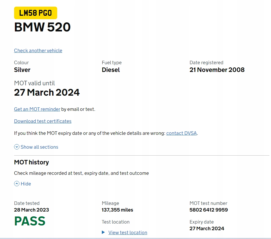The width and height of the screenshot is (271, 239).
Task: Click the Fuel type label
Action: [112, 63]
